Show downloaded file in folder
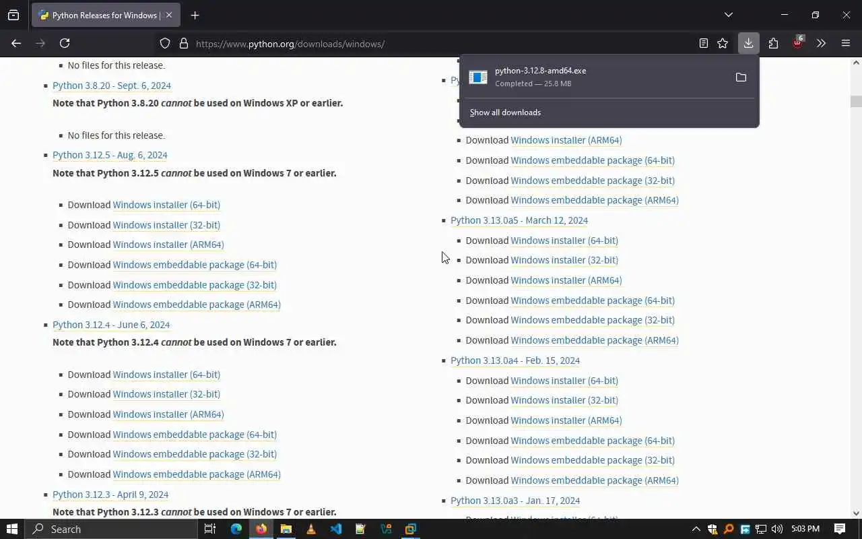 tap(741, 77)
